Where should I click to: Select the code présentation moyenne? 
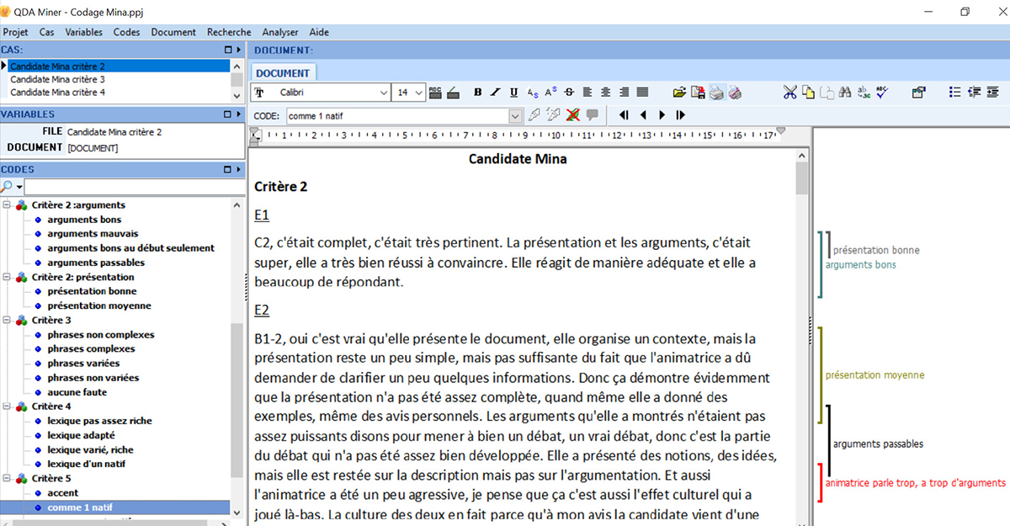[99, 306]
